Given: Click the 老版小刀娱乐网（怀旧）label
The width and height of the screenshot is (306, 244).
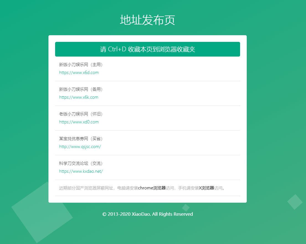Looking at the screenshot, I should (80, 114).
